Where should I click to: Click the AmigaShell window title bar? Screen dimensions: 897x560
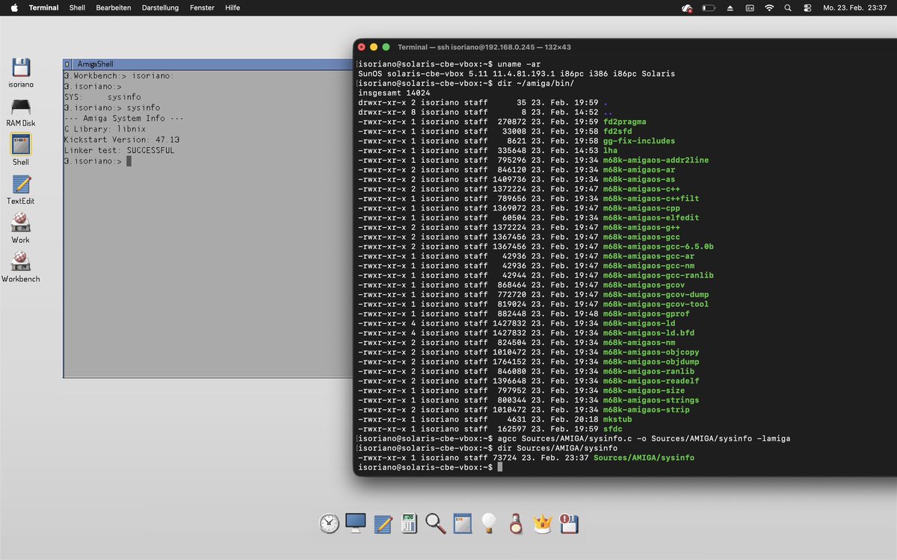coord(209,65)
